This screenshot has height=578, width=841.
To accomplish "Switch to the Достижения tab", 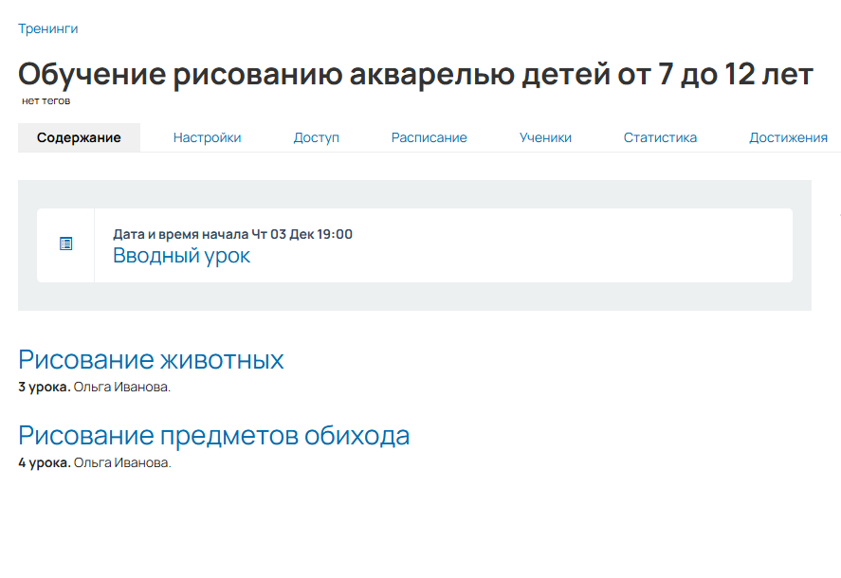I will (x=788, y=137).
